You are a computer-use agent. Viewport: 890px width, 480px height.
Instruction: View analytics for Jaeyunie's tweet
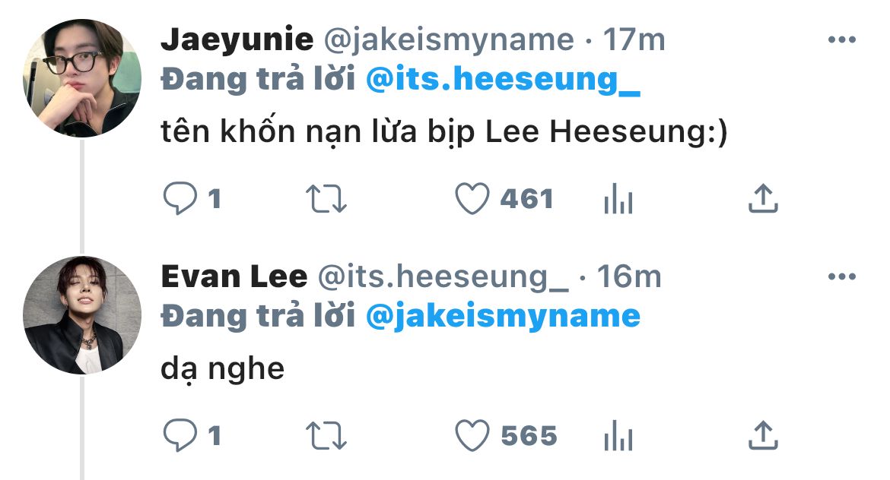pyautogui.click(x=618, y=200)
